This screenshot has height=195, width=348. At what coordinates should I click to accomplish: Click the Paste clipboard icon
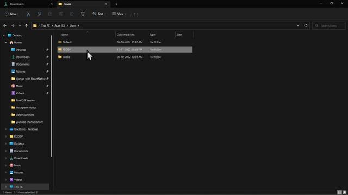coord(50,14)
